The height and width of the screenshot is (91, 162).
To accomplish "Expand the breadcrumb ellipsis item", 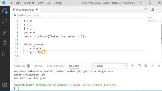I will (40, 15).
